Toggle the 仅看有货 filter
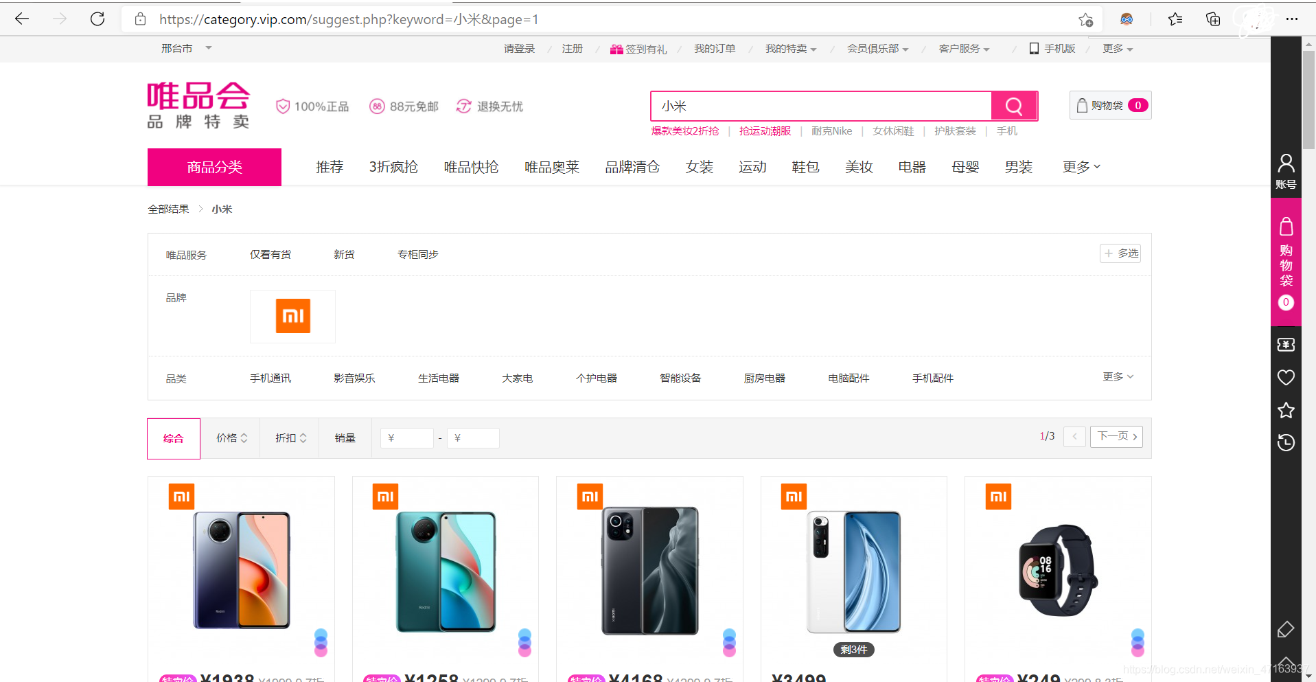 (270, 255)
